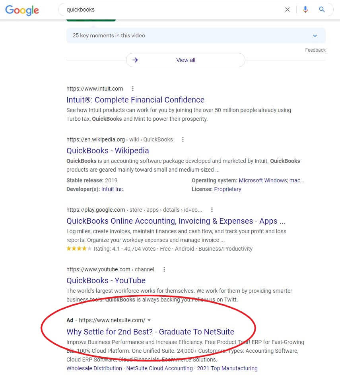Start voice search with microphone icon
The height and width of the screenshot is (377, 340).
(305, 10)
